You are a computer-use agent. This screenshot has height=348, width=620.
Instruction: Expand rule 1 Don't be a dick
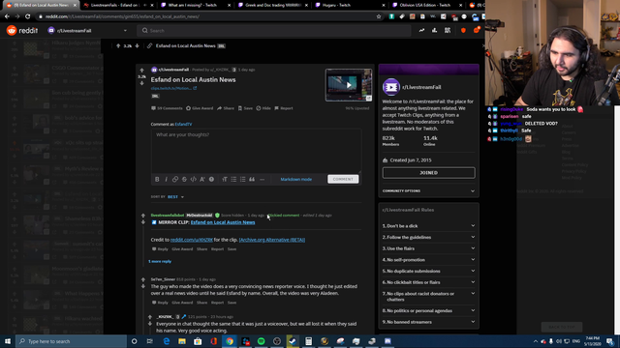click(428, 226)
